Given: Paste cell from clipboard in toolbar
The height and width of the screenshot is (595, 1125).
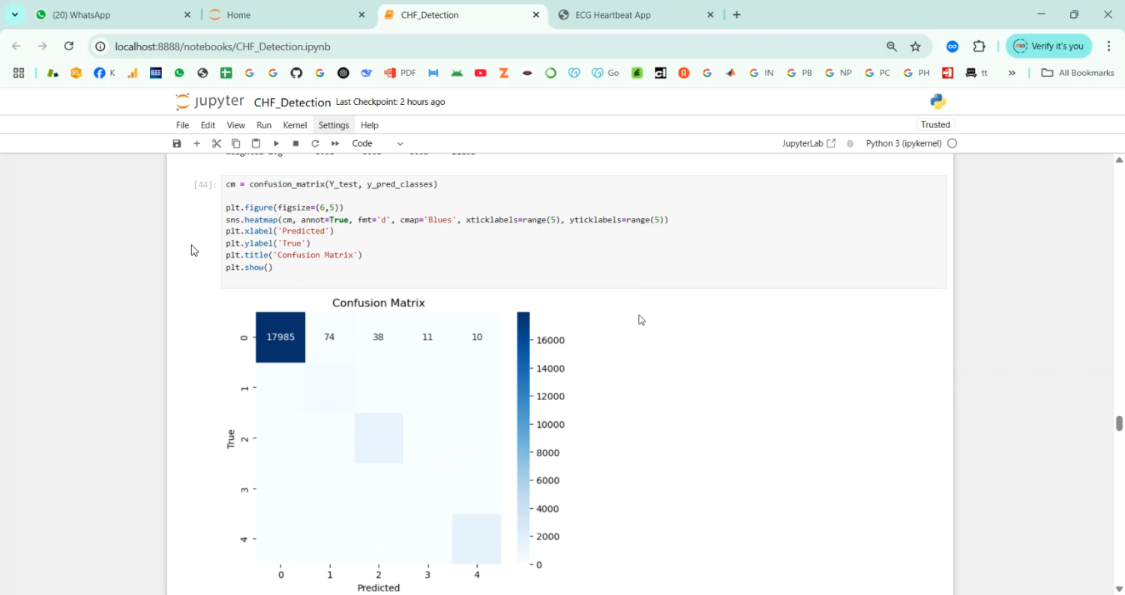Looking at the screenshot, I should click(256, 143).
